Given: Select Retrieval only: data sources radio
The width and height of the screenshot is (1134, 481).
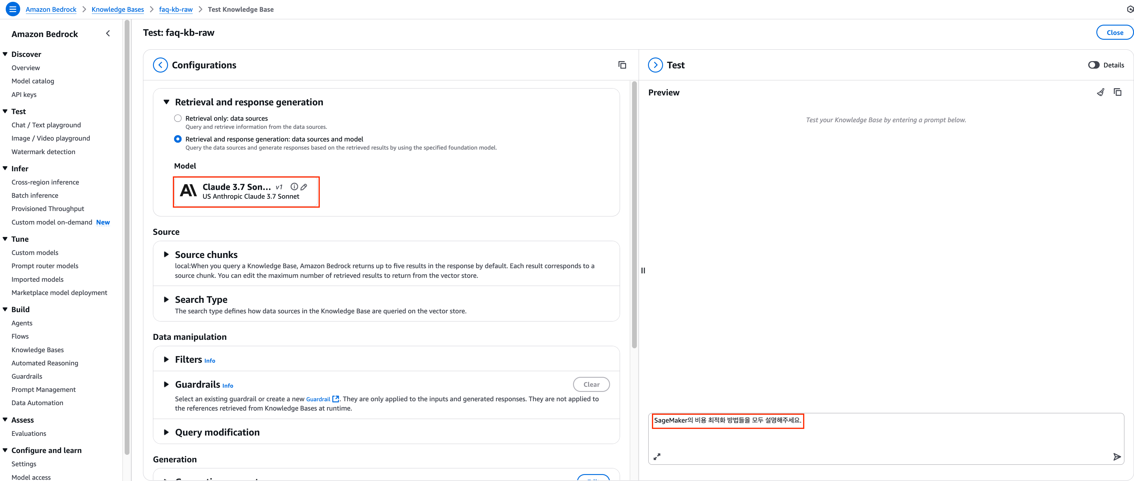Looking at the screenshot, I should (x=178, y=118).
